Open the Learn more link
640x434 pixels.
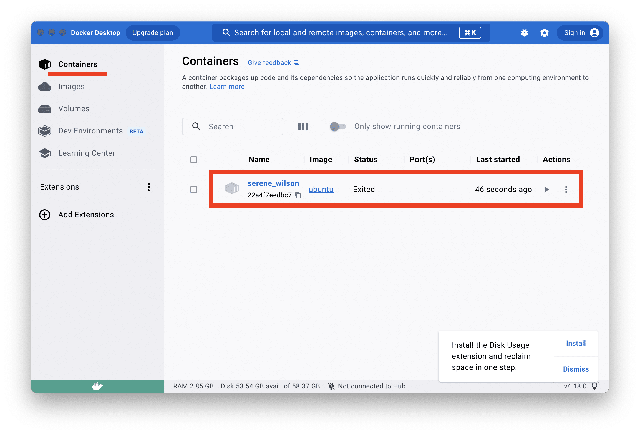click(x=227, y=87)
